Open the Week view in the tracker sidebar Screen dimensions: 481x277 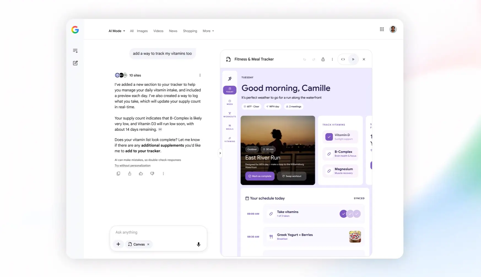point(230,102)
